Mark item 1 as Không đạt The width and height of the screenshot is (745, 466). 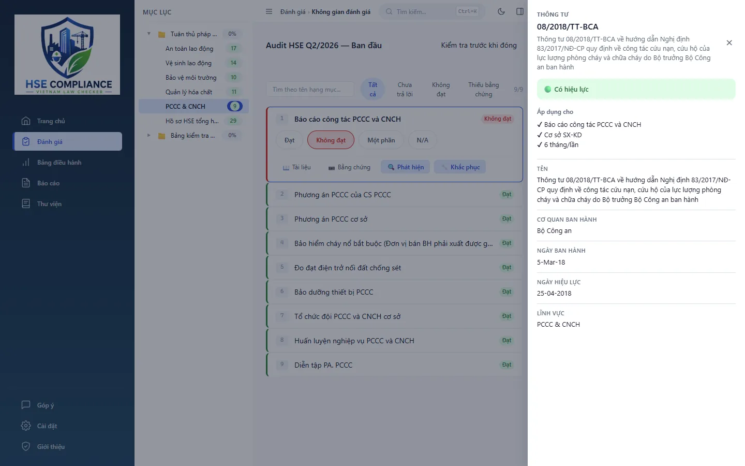pyautogui.click(x=331, y=140)
